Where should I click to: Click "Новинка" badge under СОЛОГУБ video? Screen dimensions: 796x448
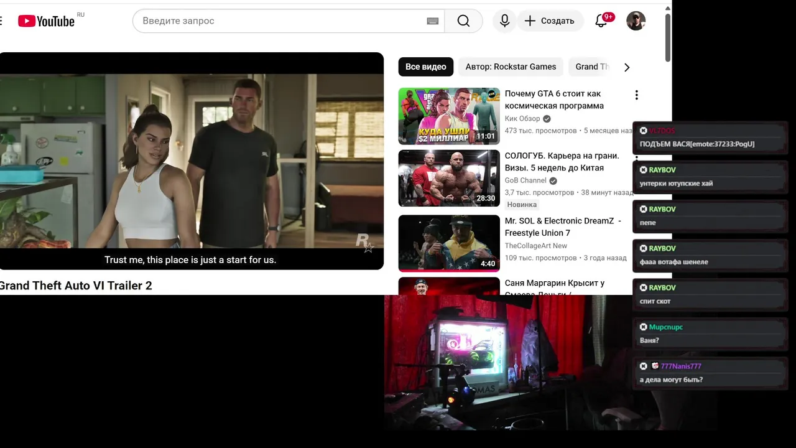[522, 205]
